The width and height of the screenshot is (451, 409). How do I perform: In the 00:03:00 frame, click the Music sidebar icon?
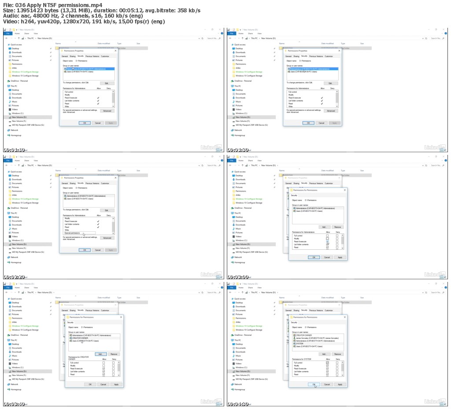point(233,229)
